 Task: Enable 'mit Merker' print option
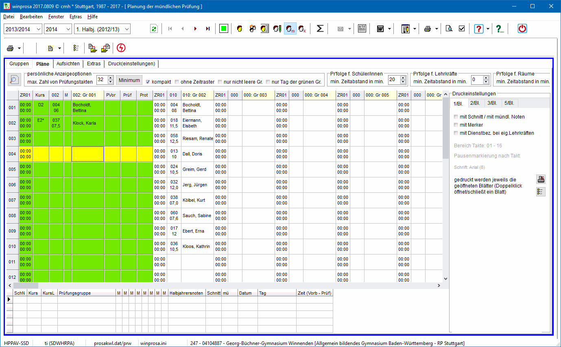456,125
